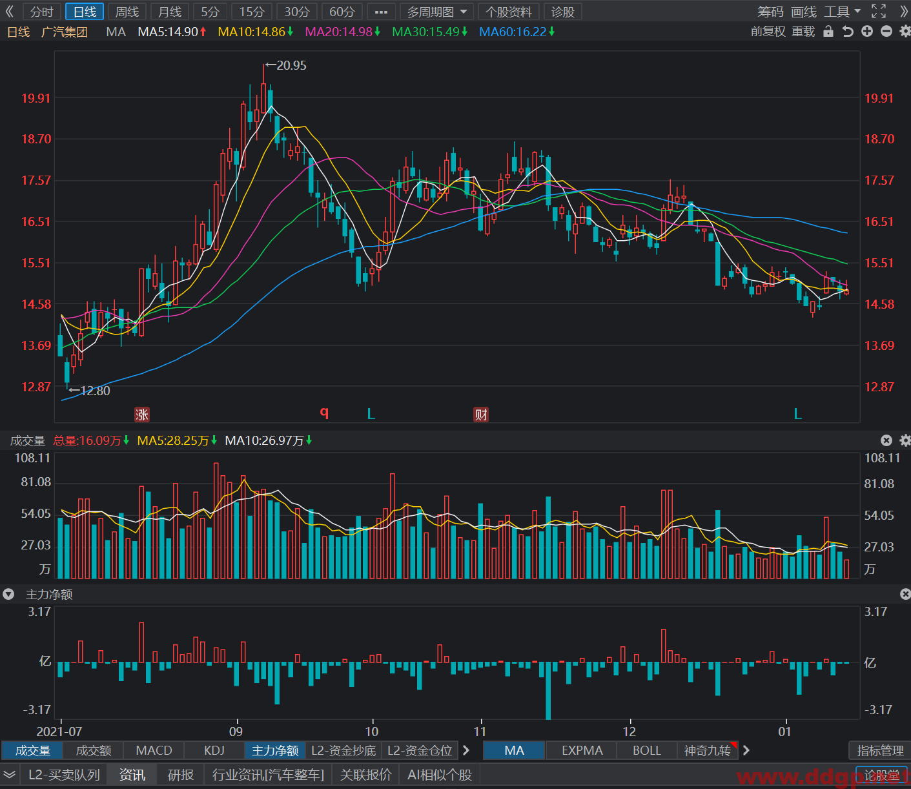This screenshot has height=789, width=911.
Task: Click the 涨 event marker on chart
Action: click(141, 415)
